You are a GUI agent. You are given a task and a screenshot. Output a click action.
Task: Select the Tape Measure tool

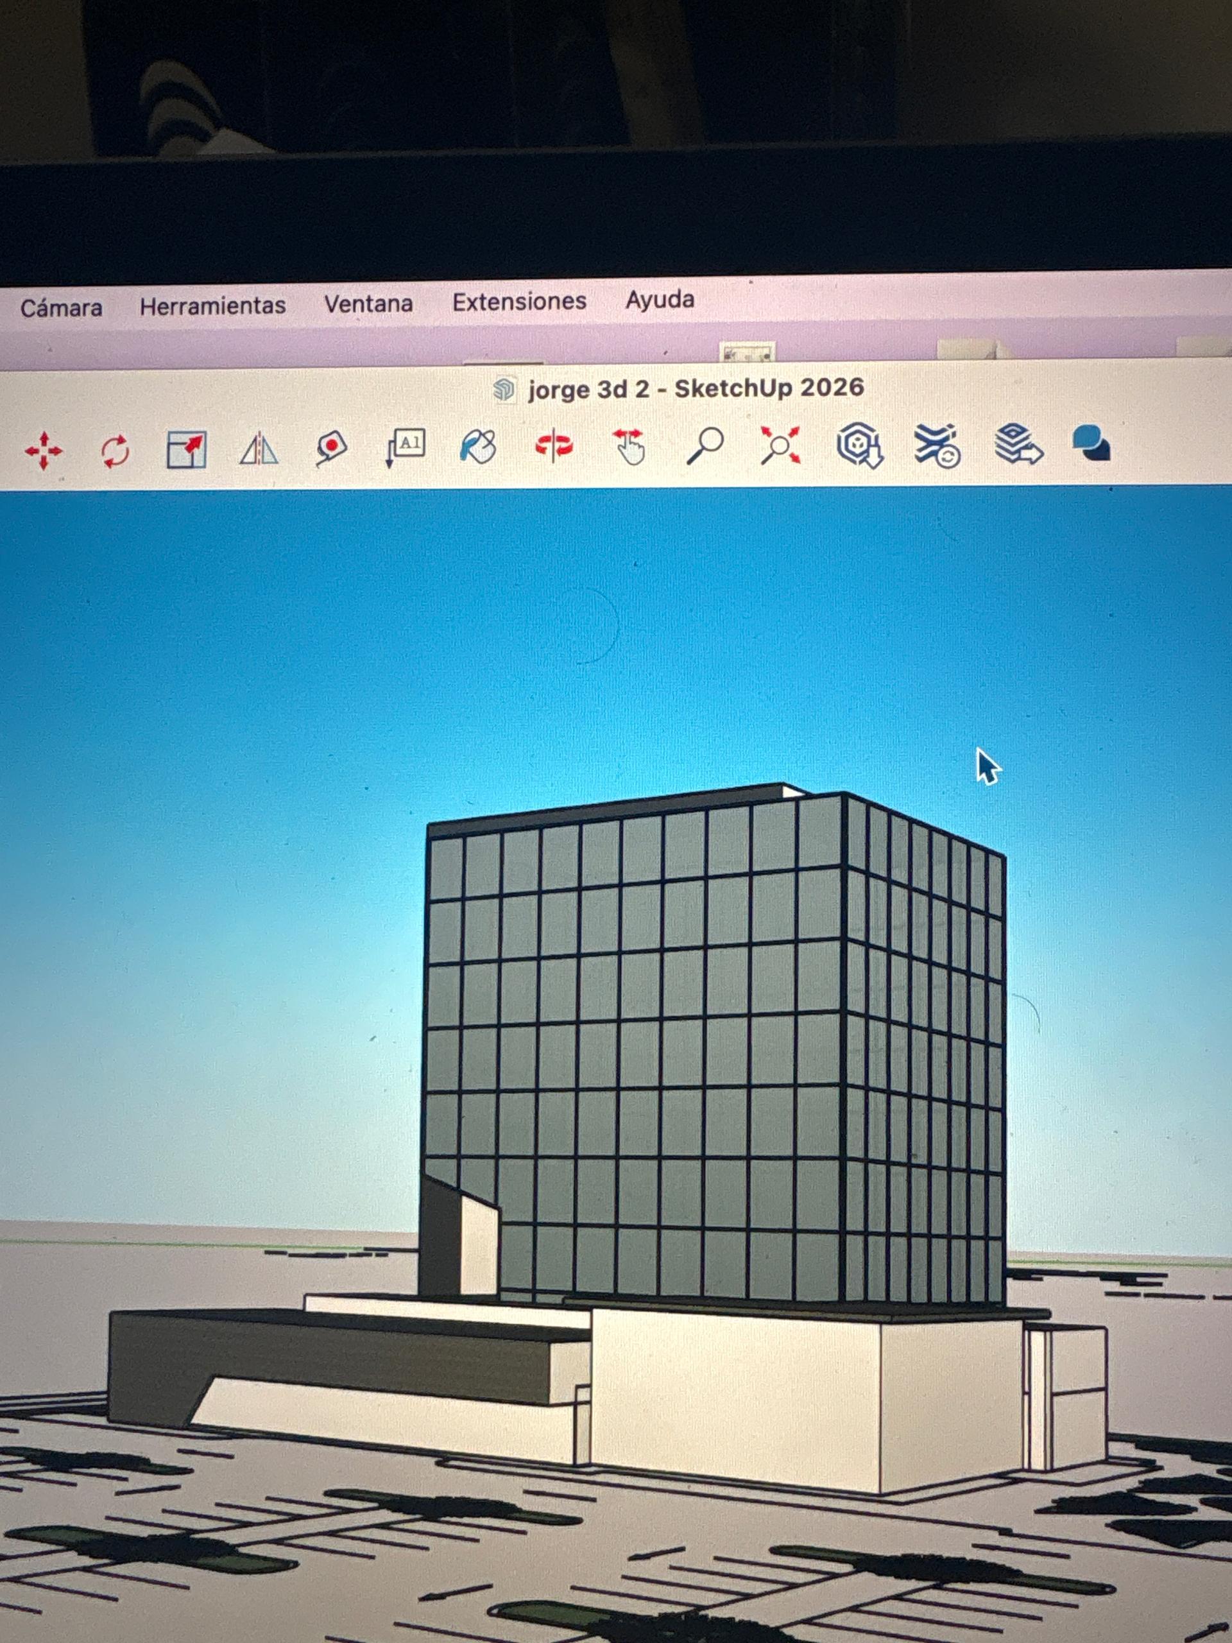tap(331, 448)
